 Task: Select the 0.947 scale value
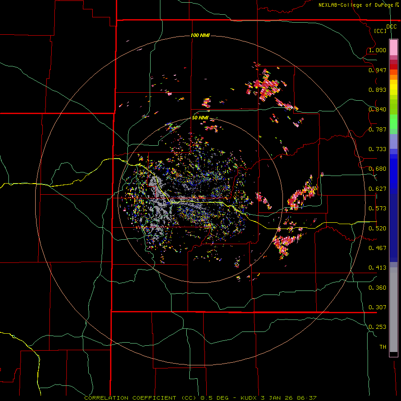(x=377, y=70)
